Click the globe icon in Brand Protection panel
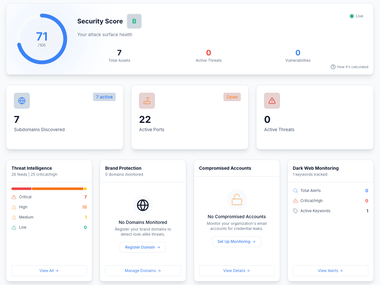 (x=143, y=205)
